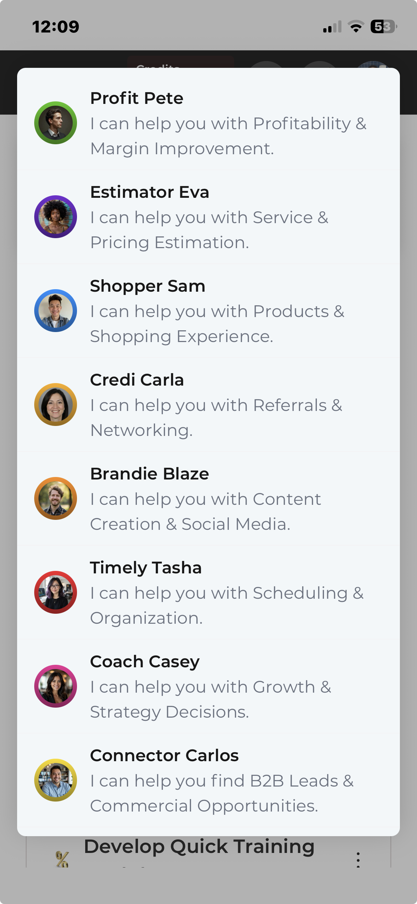Click the percent icon beside Develop Quick Training

pyautogui.click(x=62, y=859)
